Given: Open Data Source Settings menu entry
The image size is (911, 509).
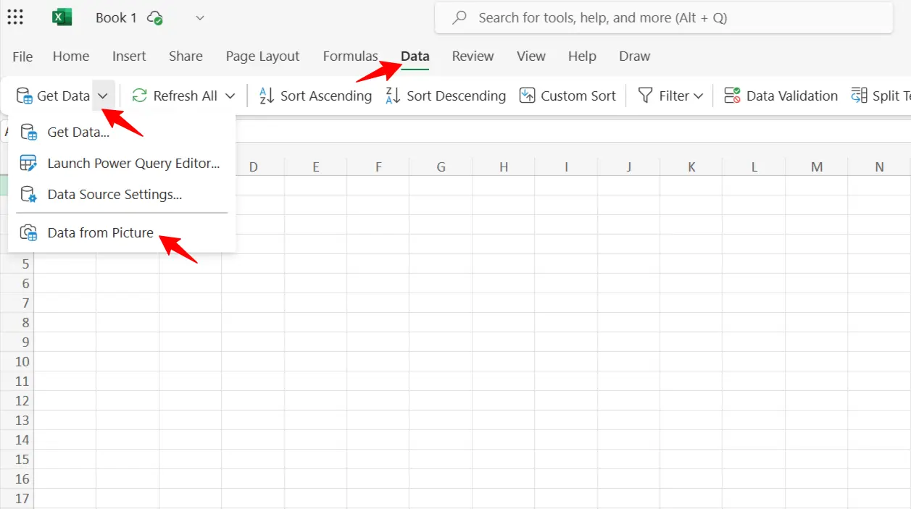Looking at the screenshot, I should click(114, 194).
